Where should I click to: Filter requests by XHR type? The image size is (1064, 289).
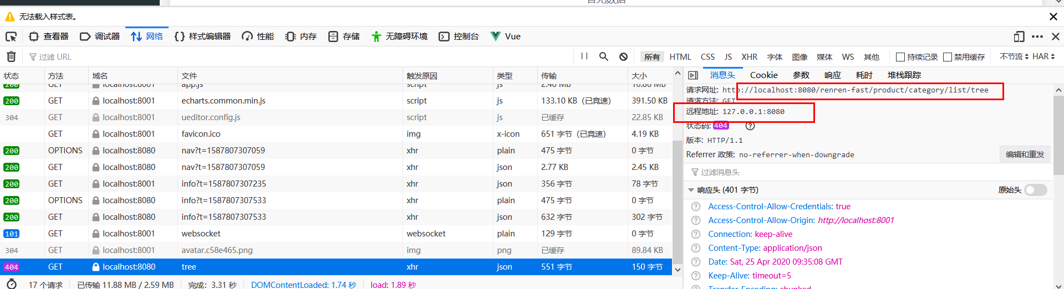(749, 57)
